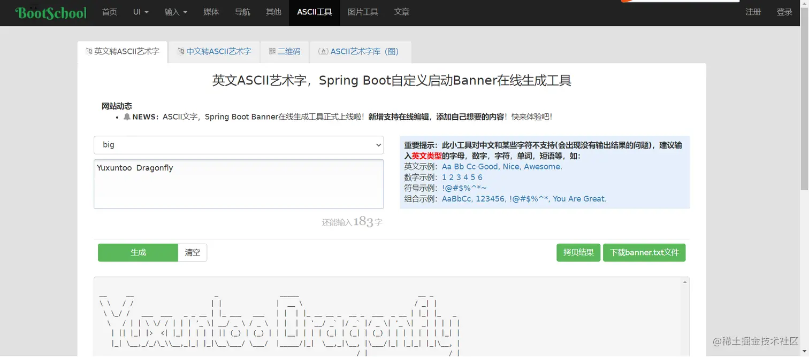Click the green 生成 button
The height and width of the screenshot is (357, 809).
point(138,252)
